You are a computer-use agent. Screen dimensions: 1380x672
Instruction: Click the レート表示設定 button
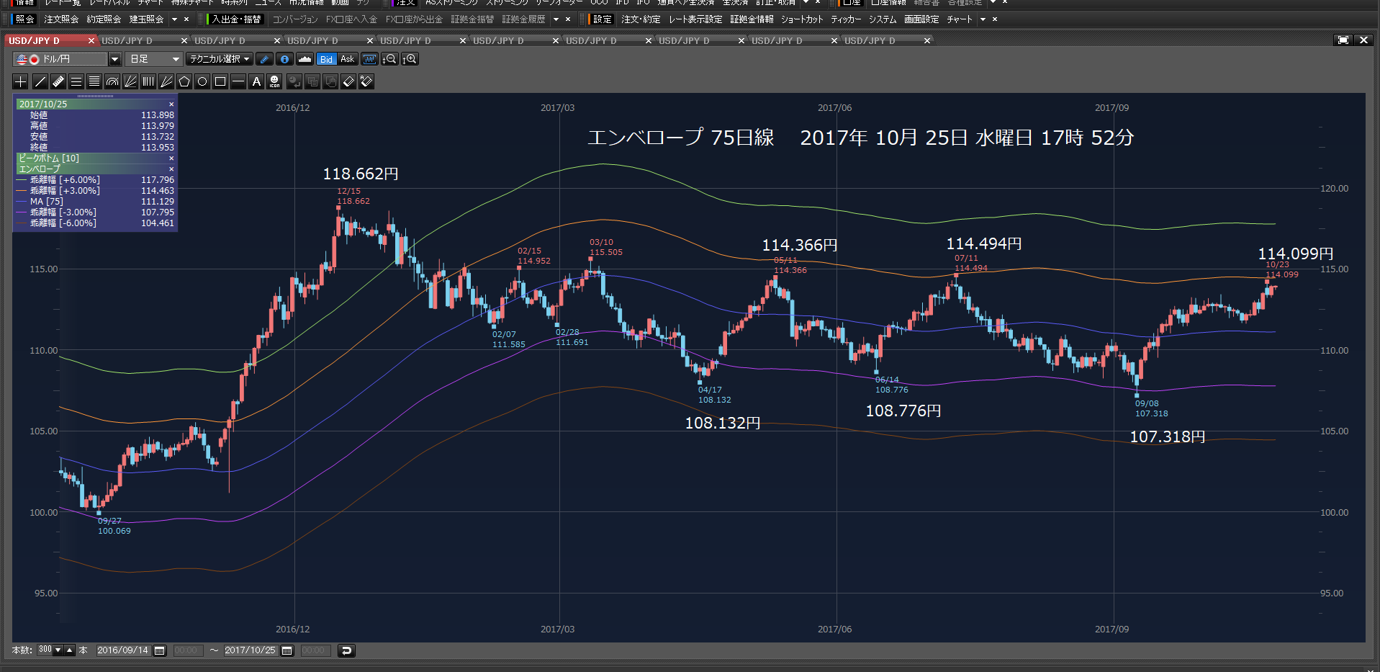pyautogui.click(x=695, y=19)
